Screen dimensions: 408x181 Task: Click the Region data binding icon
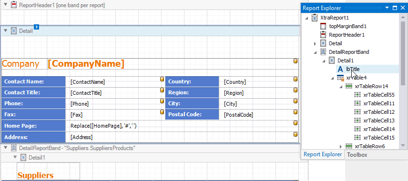[x=296, y=90]
